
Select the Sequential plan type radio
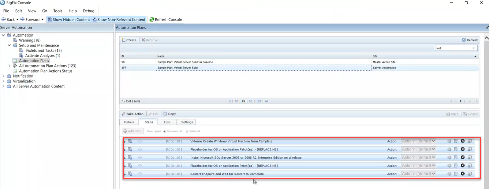click(165, 131)
